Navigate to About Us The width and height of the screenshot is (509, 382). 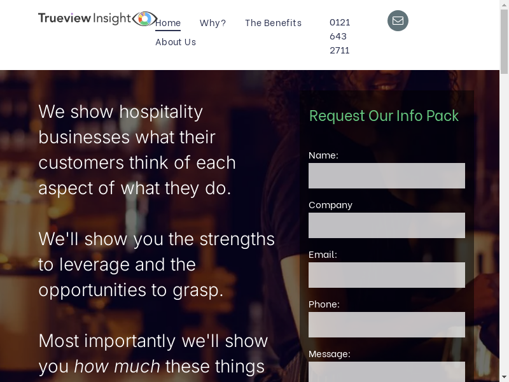pos(176,42)
